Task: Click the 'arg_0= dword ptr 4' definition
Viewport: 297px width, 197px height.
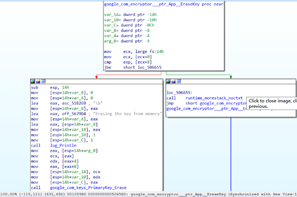Action: (x=127, y=41)
